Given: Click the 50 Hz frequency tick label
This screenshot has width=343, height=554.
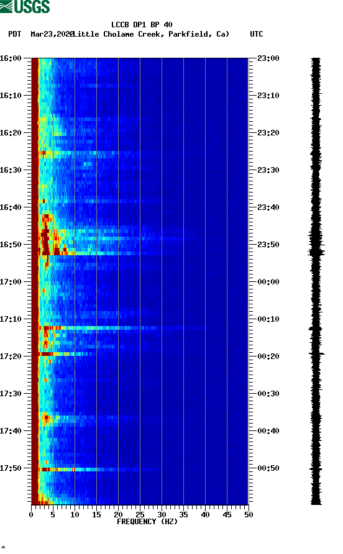Looking at the screenshot, I should tap(249, 515).
